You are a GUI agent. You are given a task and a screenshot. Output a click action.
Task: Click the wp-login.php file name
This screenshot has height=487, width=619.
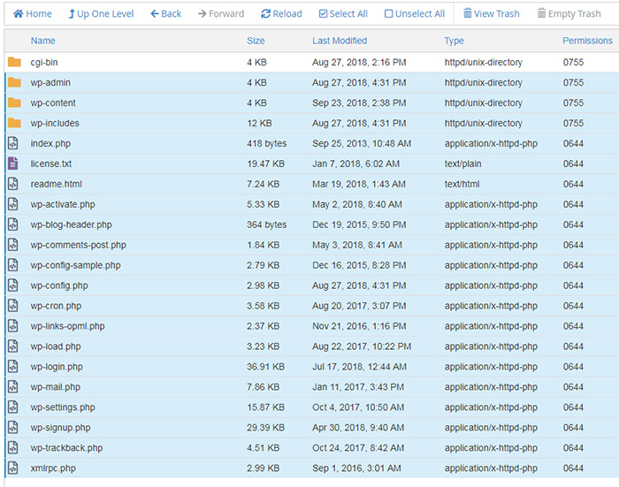pyautogui.click(x=57, y=367)
